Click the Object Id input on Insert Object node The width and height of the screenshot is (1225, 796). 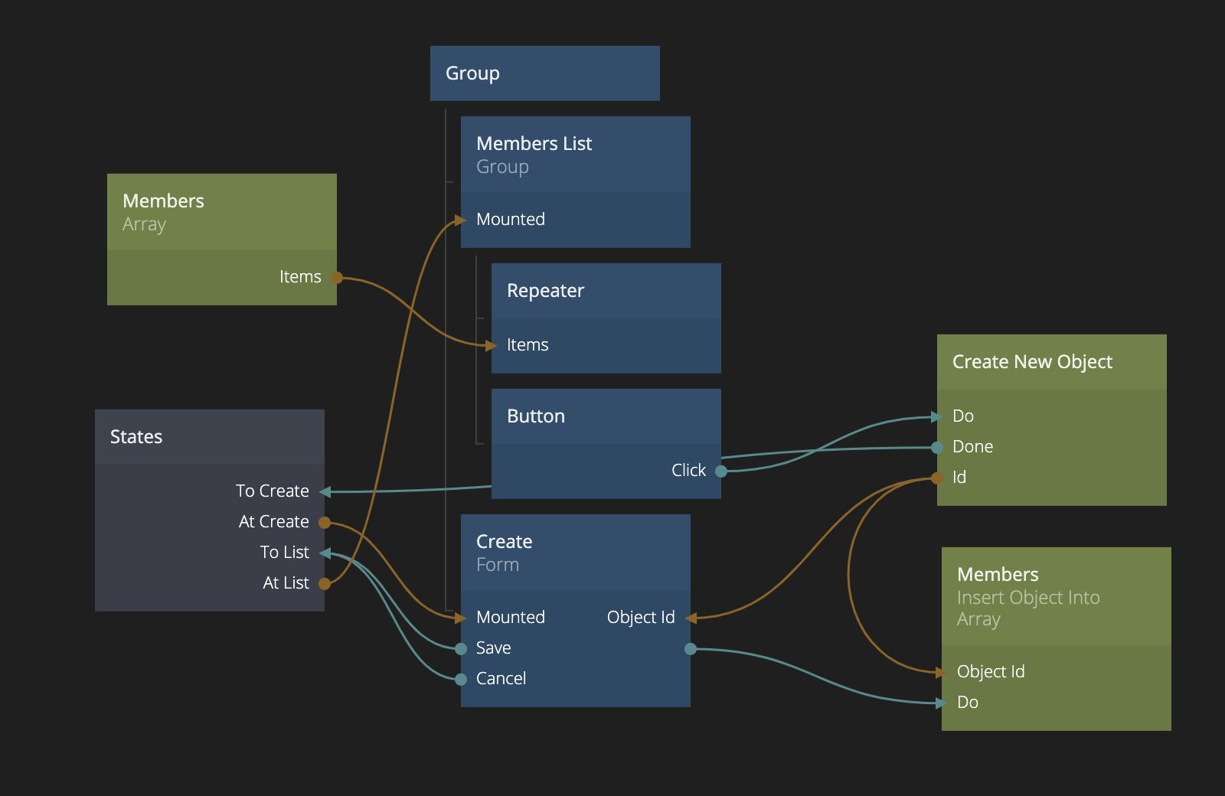pyautogui.click(x=942, y=673)
